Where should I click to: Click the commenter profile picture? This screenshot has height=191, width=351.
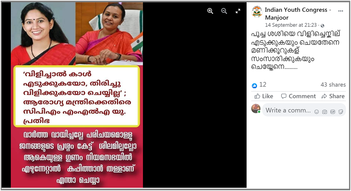[256, 109]
